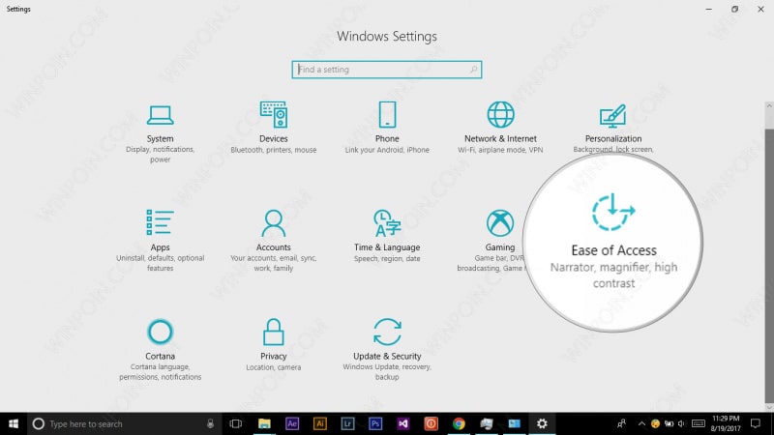Screen dimensions: 774x435
Task: Open the Apps settings category
Action: pos(160,241)
